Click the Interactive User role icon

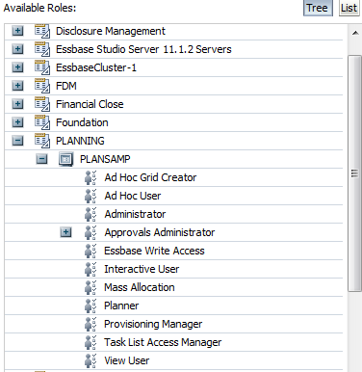pos(90,269)
